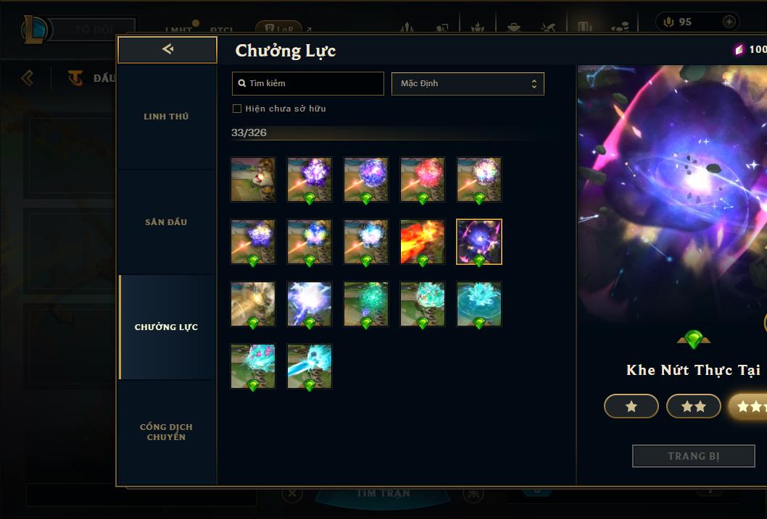Enable the Hiện chưa sở hữu checkbox
Viewport: 767px width, 519px height.
237,109
